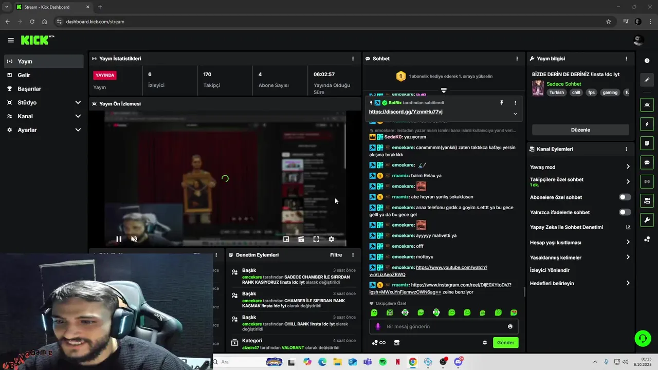Open the hamburger menu beside Kick logo
Viewport: 658px width, 370px height.
11,40
